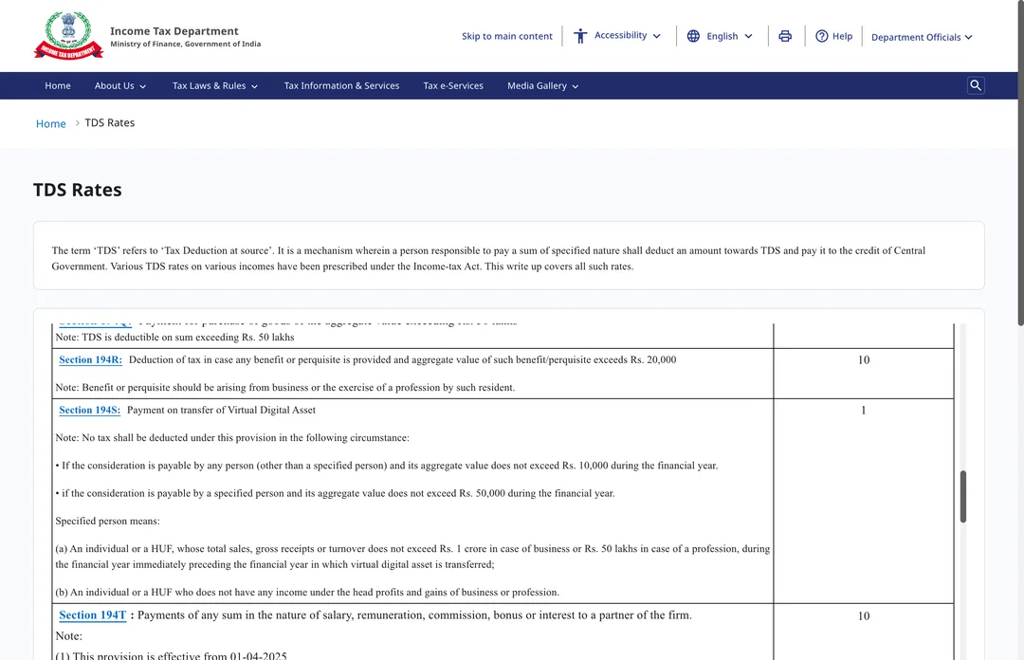The height and width of the screenshot is (660, 1024).
Task: Open Tax Information & Services menu item
Action: point(341,85)
